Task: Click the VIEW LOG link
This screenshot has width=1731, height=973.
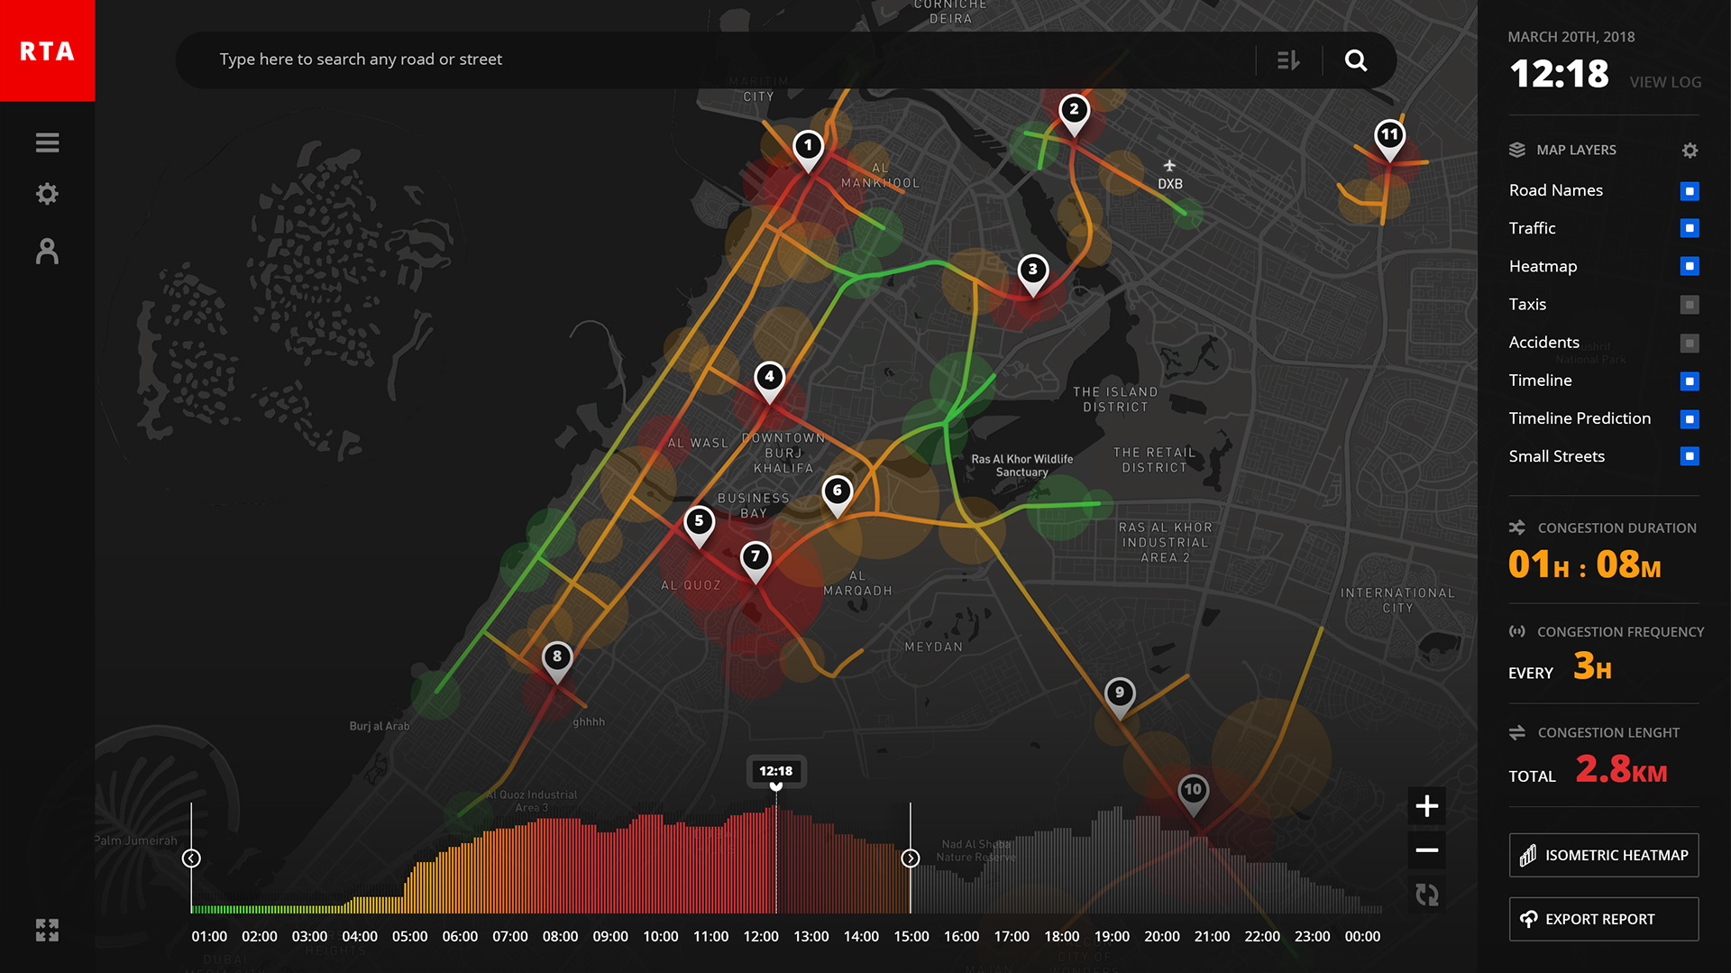Action: (x=1665, y=82)
